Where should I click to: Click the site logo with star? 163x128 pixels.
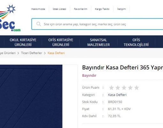tap(10, 18)
